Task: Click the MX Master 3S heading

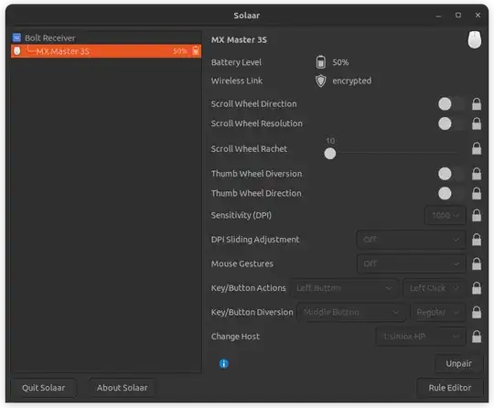Action: click(239, 39)
